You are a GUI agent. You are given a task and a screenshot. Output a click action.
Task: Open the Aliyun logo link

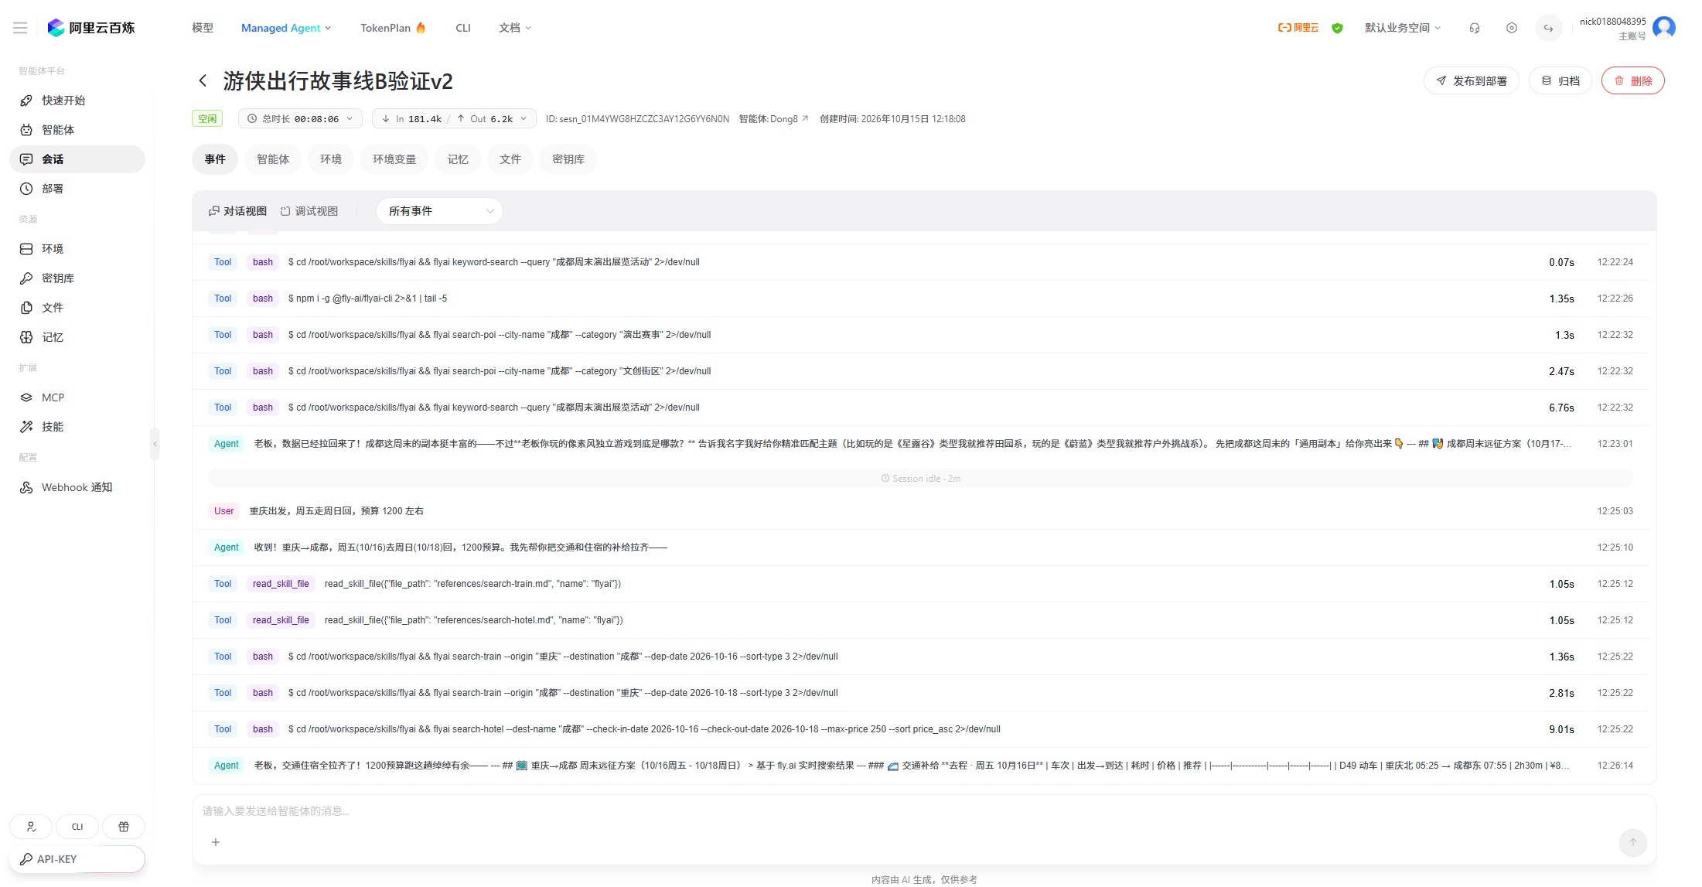point(1298,28)
